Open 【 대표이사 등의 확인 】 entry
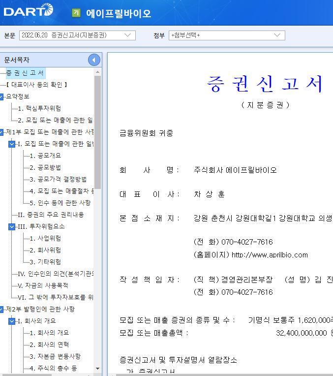333x376 pixels. click(x=36, y=85)
